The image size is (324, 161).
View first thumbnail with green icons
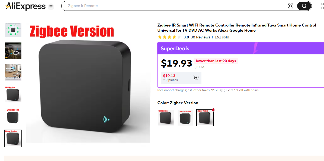(x=13, y=30)
